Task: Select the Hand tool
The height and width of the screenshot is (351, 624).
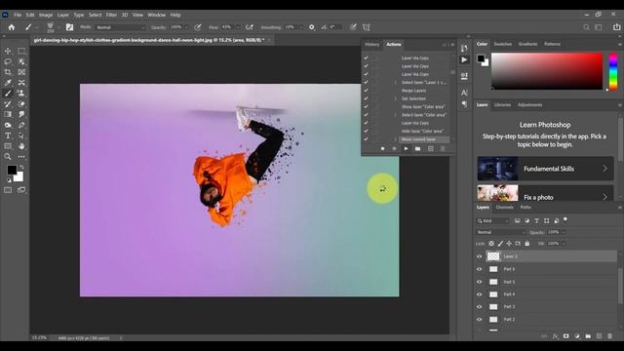Action: tap(21, 146)
